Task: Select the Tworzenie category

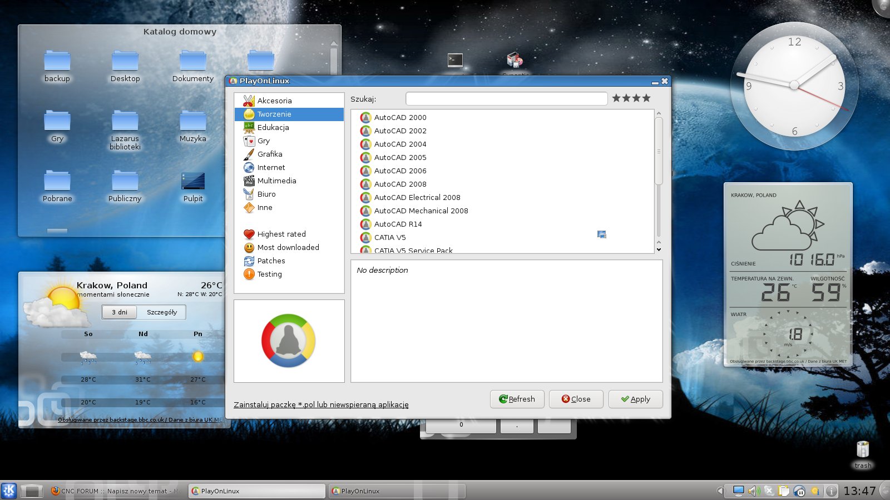Action: tap(289, 114)
